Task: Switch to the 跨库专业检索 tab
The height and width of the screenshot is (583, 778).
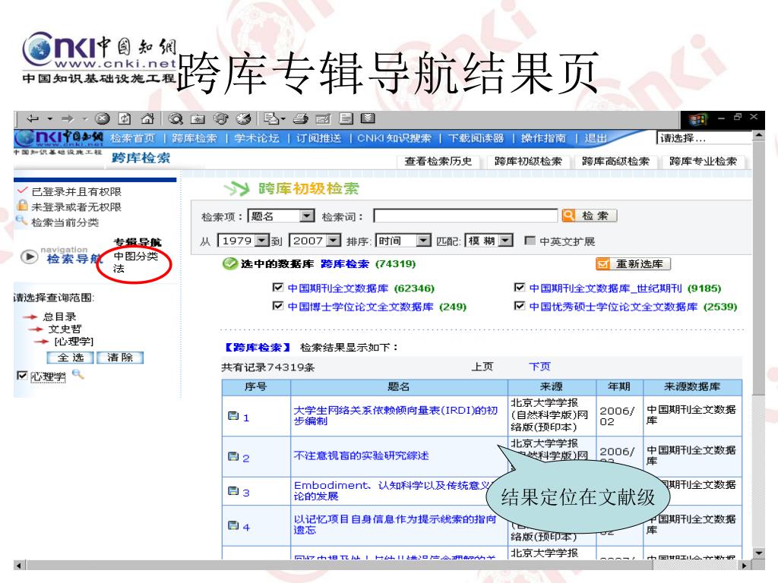Action: click(703, 161)
